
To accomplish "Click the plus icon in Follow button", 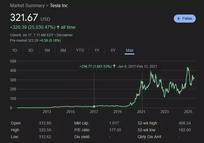I will [x=179, y=19].
